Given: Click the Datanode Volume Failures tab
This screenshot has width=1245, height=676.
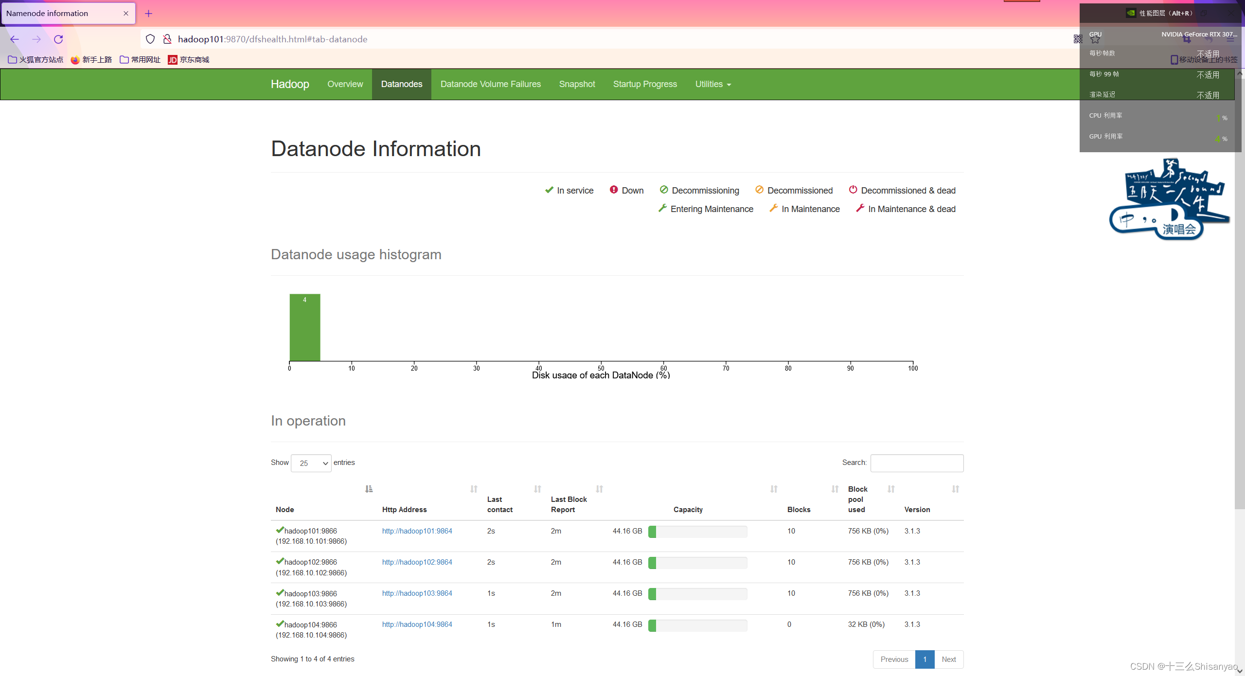Looking at the screenshot, I should [x=491, y=83].
